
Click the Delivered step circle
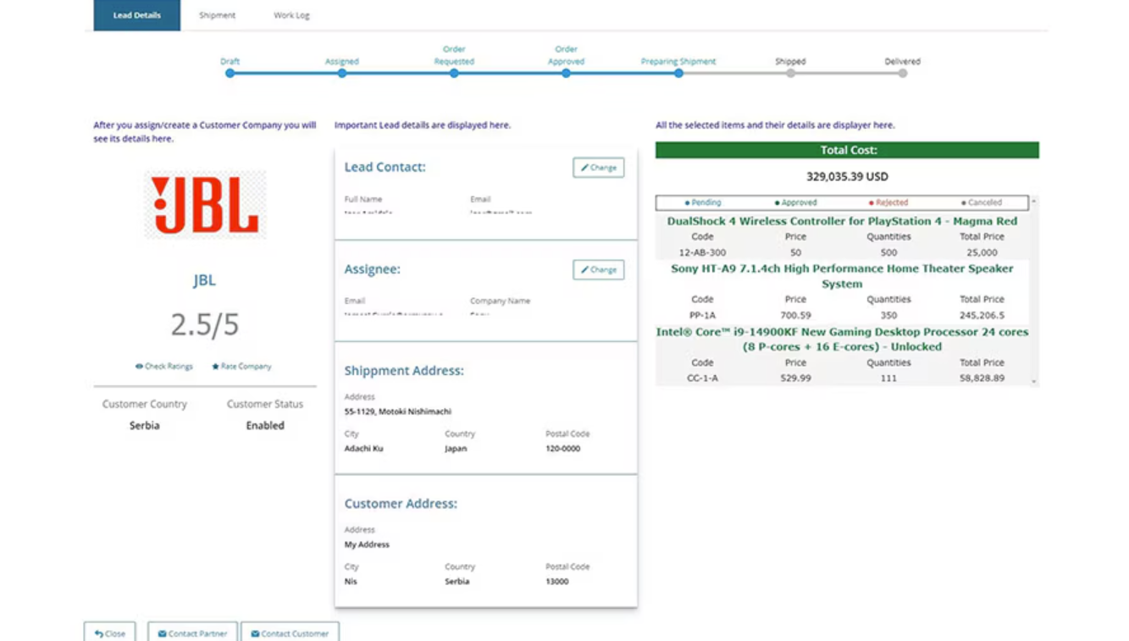coord(902,74)
